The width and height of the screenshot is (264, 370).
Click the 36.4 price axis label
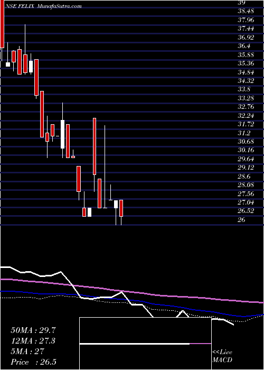244,47
